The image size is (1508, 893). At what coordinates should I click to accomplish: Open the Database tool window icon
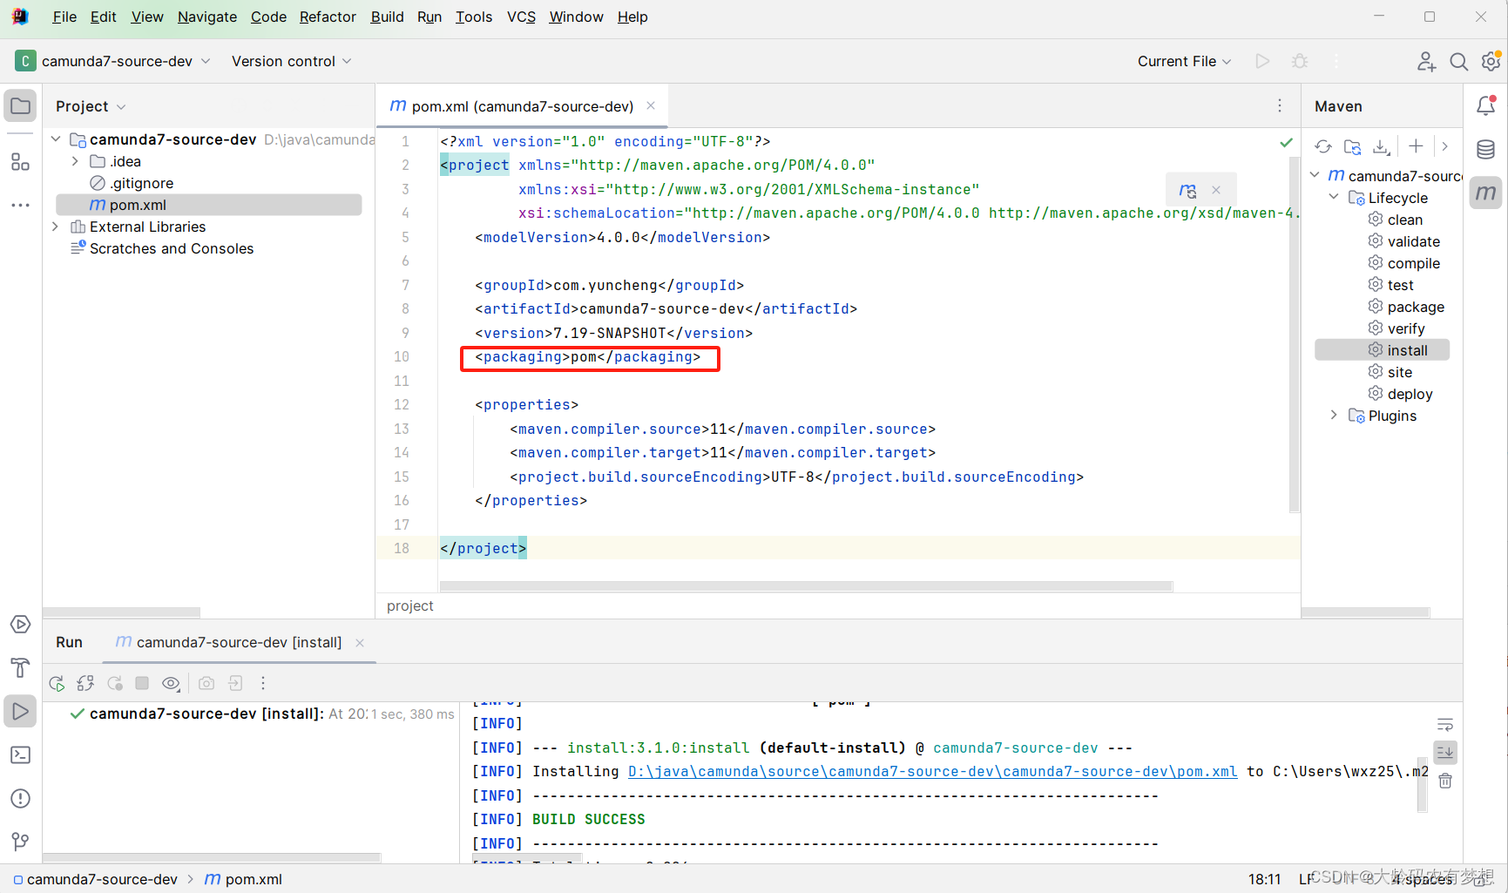tap(1486, 150)
